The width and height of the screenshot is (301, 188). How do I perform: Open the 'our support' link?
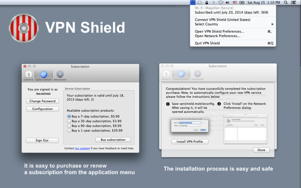pos(82,148)
